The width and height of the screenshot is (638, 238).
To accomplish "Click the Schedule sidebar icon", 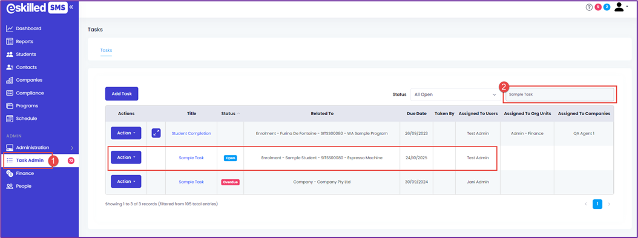I will pyautogui.click(x=10, y=118).
